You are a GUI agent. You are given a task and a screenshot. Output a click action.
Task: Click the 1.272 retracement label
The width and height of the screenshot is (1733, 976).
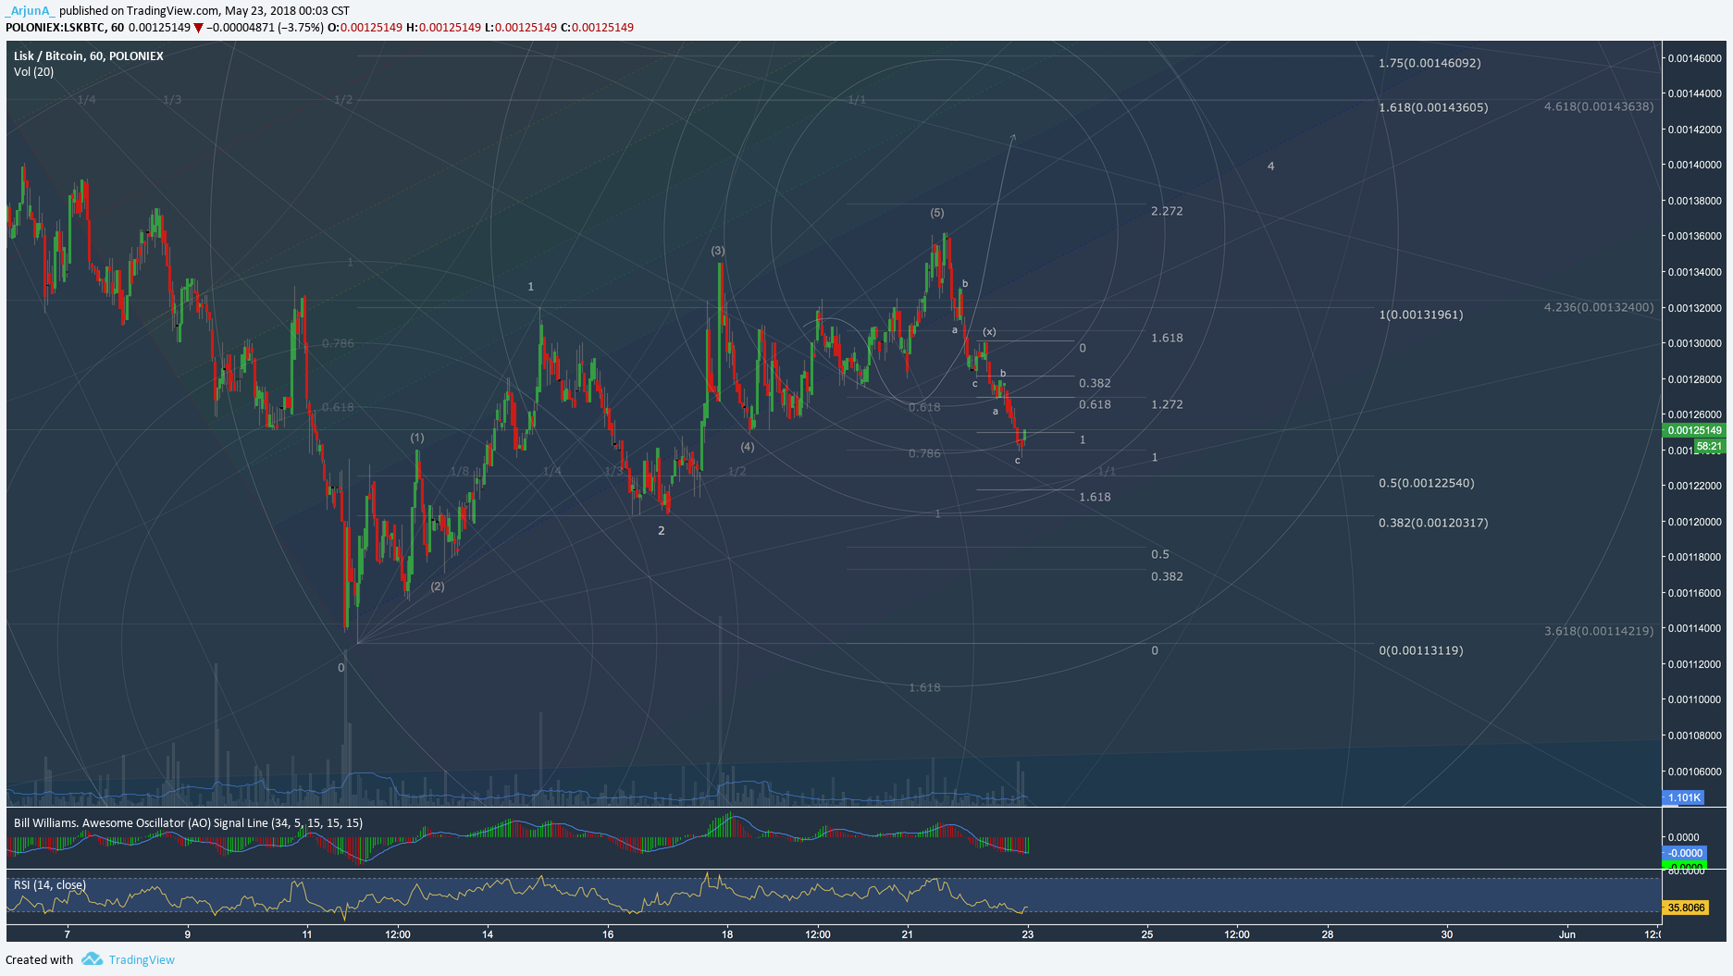(1167, 405)
